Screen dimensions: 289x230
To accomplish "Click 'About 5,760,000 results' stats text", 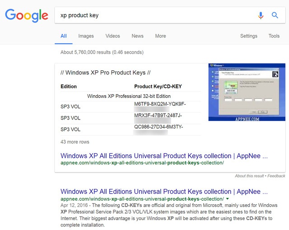I will coord(102,52).
